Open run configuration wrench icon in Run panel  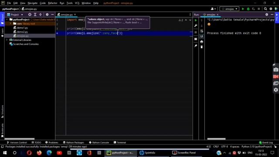coord(196,26)
